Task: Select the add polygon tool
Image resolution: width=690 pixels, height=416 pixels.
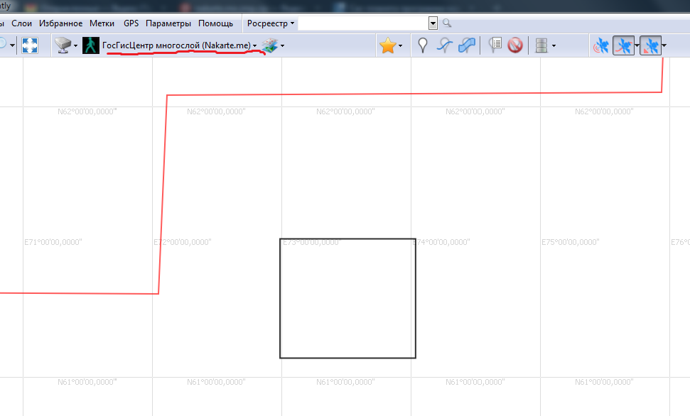Action: coord(467,45)
